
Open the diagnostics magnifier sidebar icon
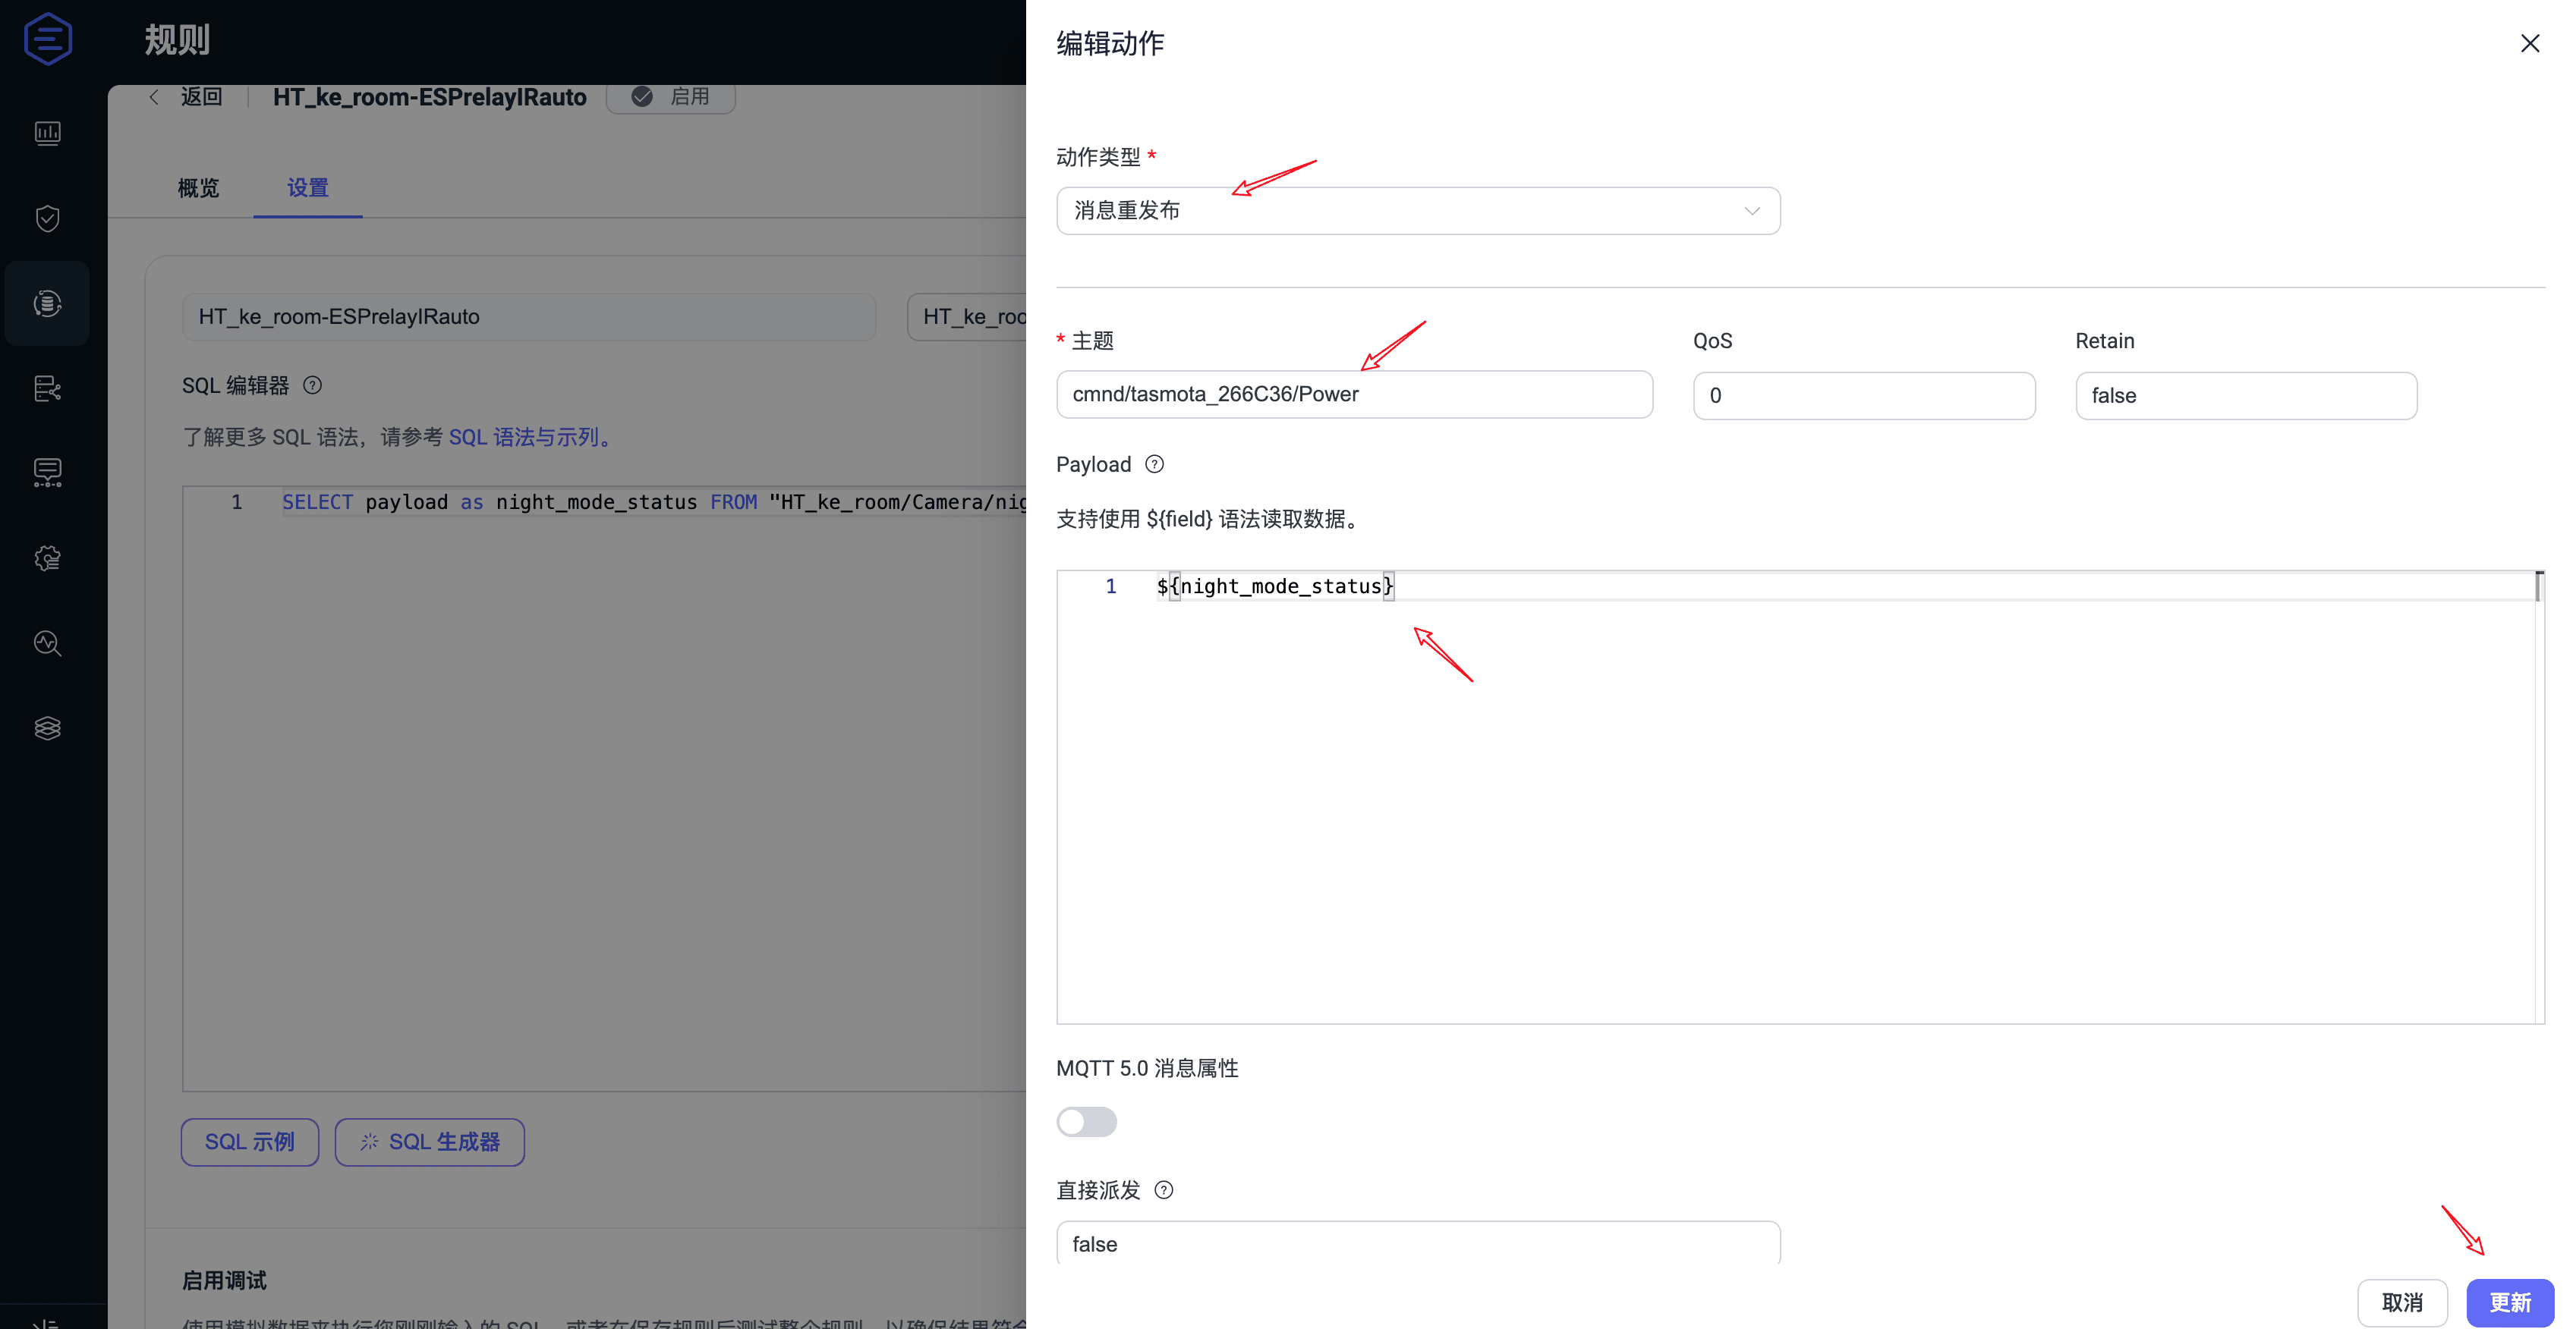pyautogui.click(x=47, y=643)
